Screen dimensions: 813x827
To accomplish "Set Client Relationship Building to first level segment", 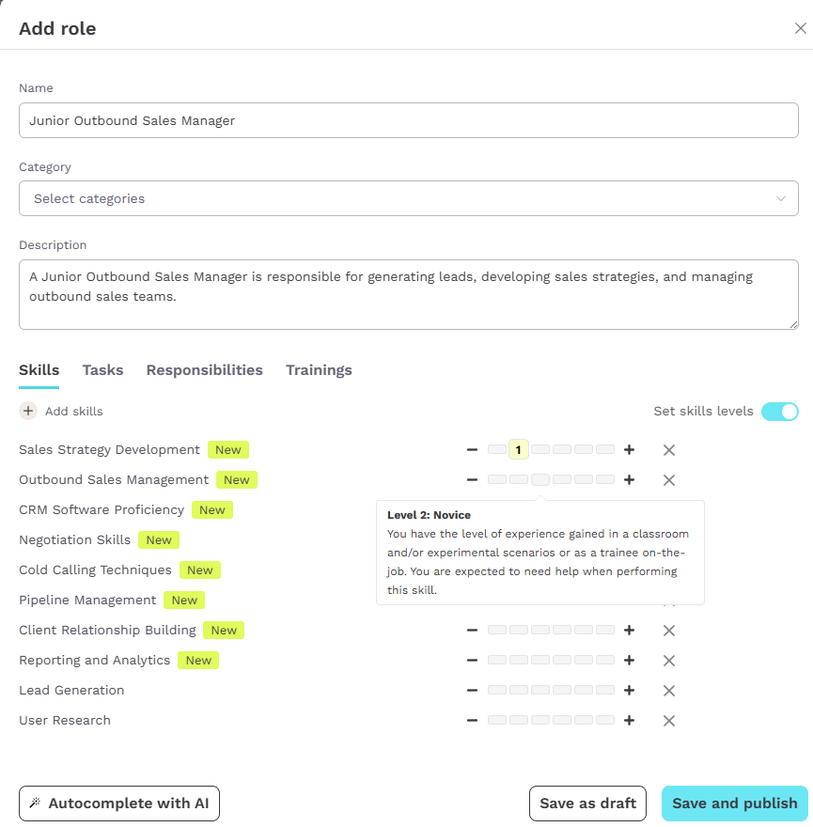I will [497, 630].
